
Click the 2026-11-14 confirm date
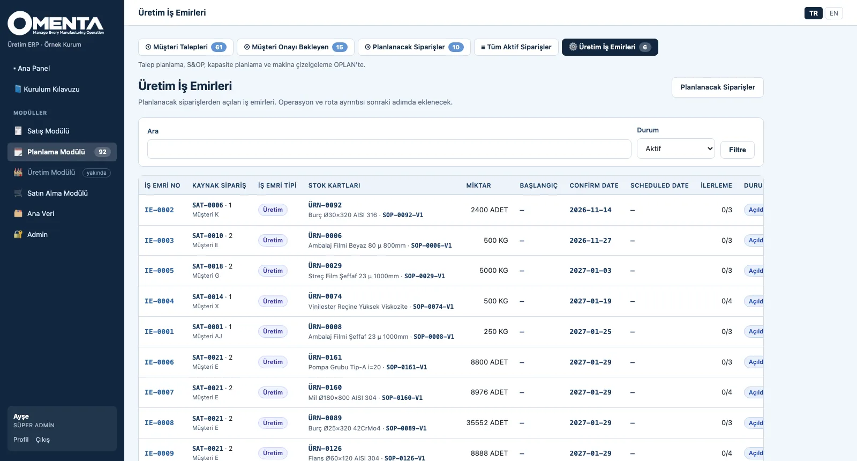(x=590, y=210)
